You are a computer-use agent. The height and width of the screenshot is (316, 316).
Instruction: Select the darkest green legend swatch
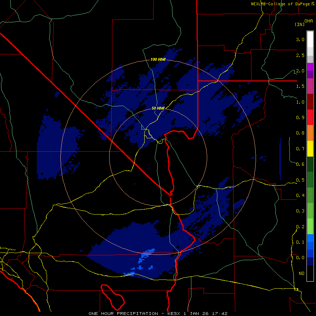point(310,164)
